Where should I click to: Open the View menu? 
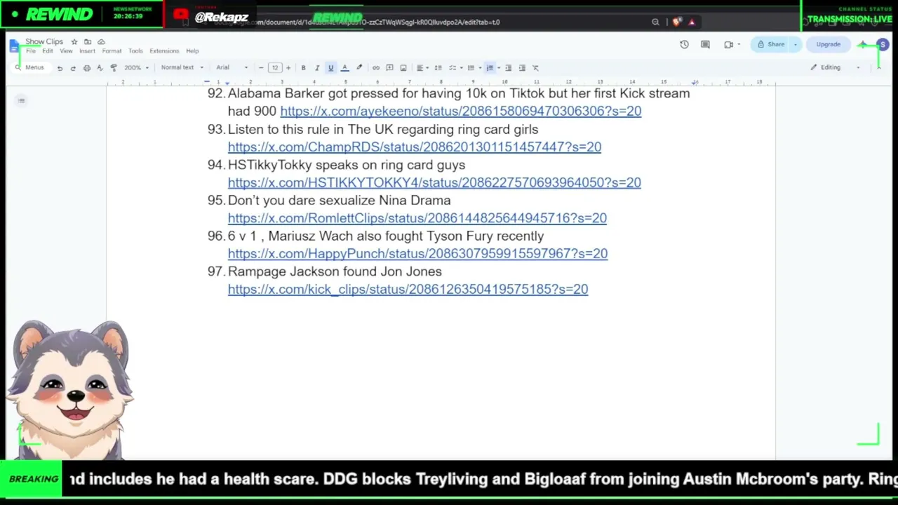(66, 51)
